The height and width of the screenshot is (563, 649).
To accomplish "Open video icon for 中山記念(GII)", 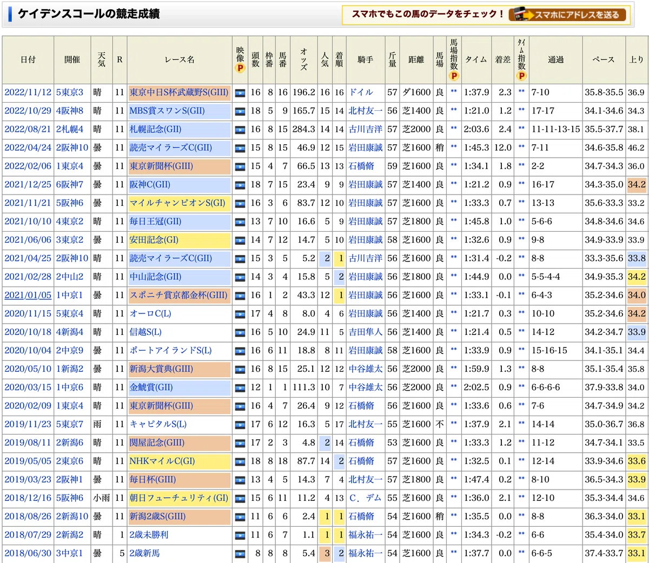I will 240,277.
